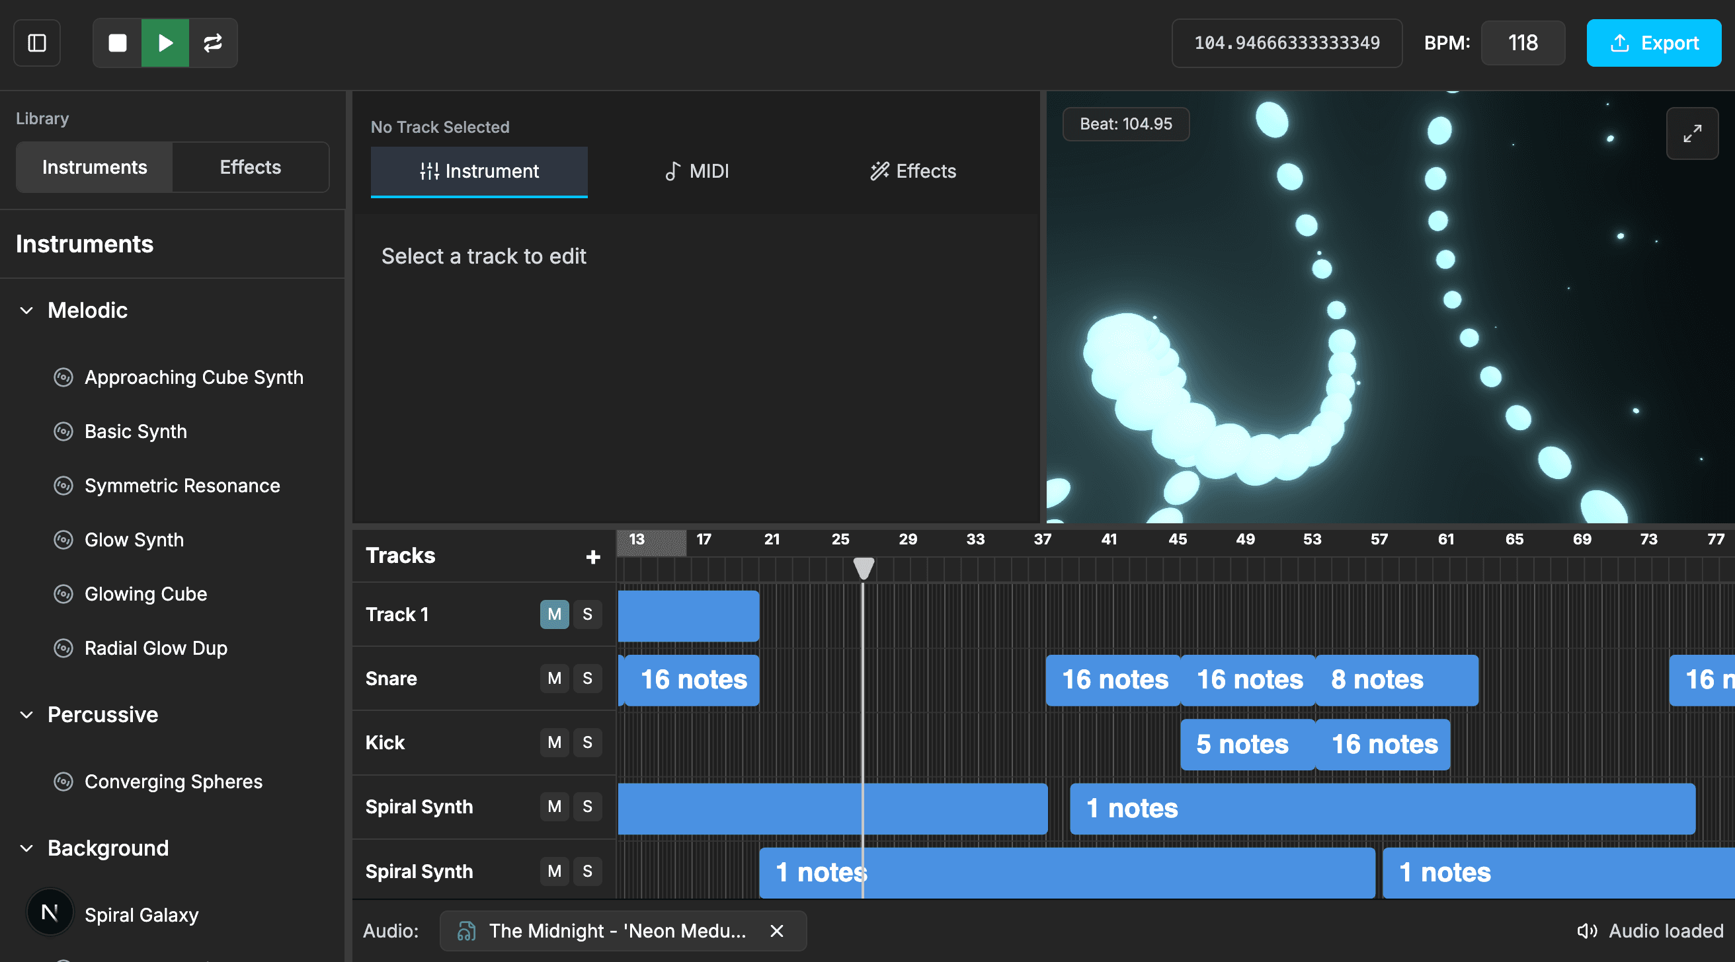The height and width of the screenshot is (962, 1735).
Task: Click the green play button
Action: [165, 43]
